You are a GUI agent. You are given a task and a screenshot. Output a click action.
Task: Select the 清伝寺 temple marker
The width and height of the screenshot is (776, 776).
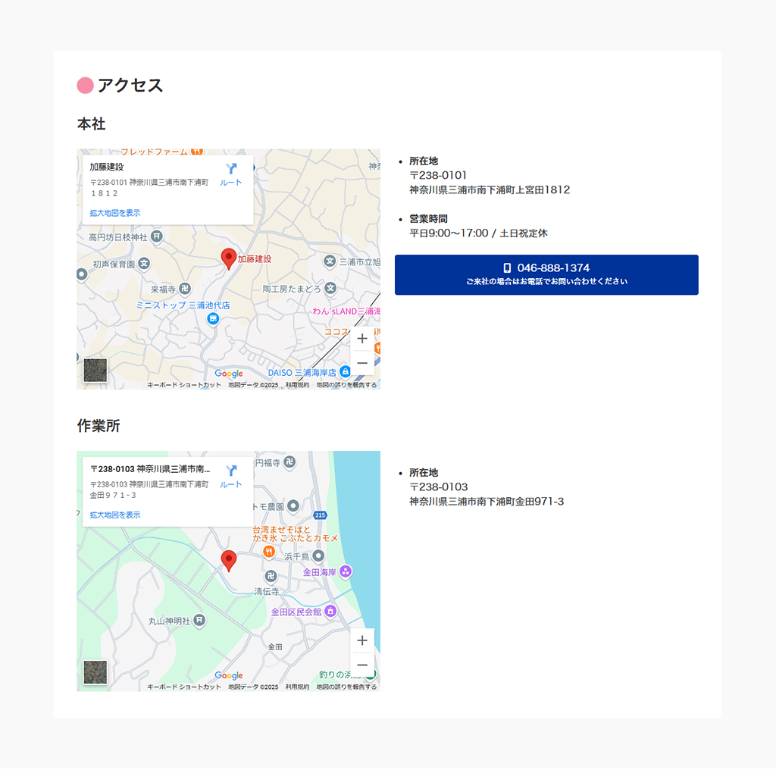tap(271, 576)
